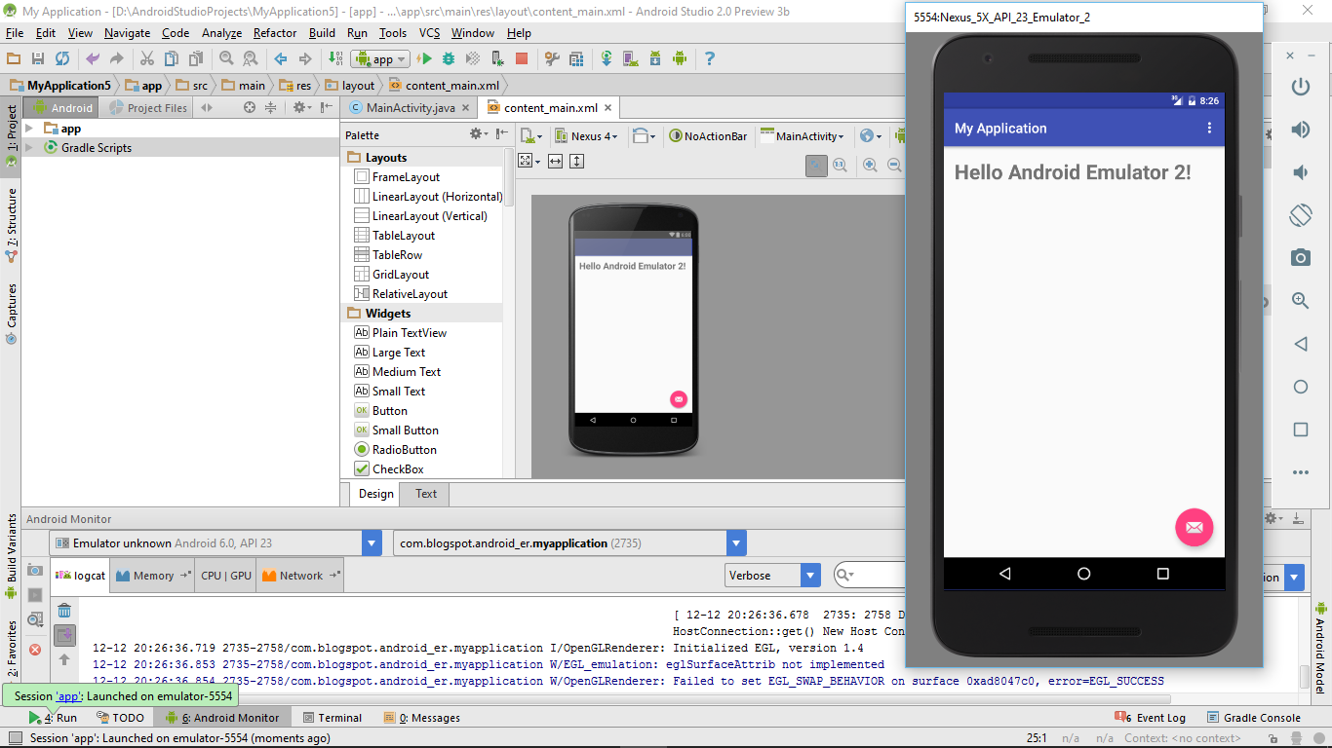
Task: Open the emulator extended controls ellipsis
Action: pyautogui.click(x=1300, y=472)
